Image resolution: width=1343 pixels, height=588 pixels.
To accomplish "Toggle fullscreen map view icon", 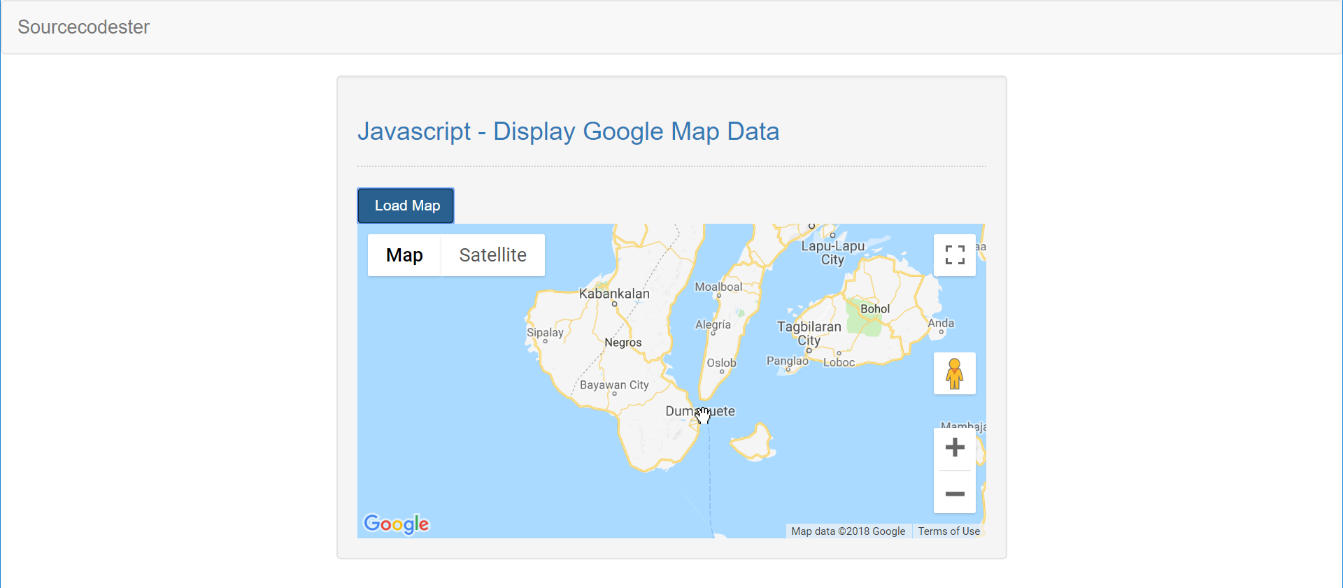I will tap(955, 255).
